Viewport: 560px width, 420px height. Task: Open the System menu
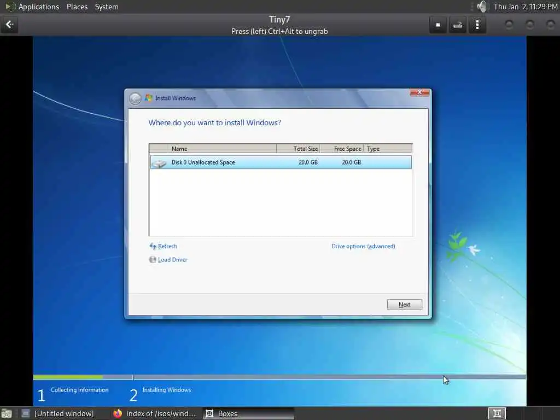point(107,7)
